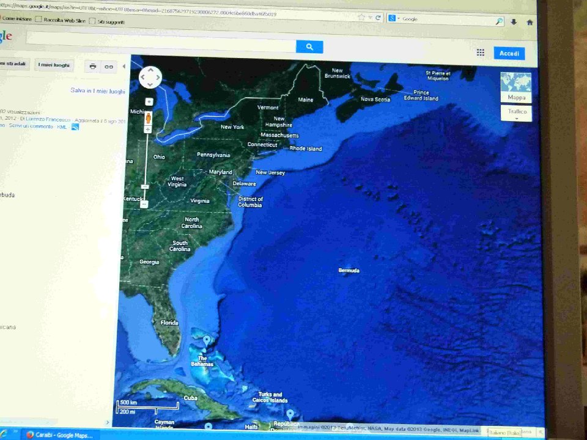
Task: Open the URL history dropdown arrow
Action: click(x=370, y=18)
